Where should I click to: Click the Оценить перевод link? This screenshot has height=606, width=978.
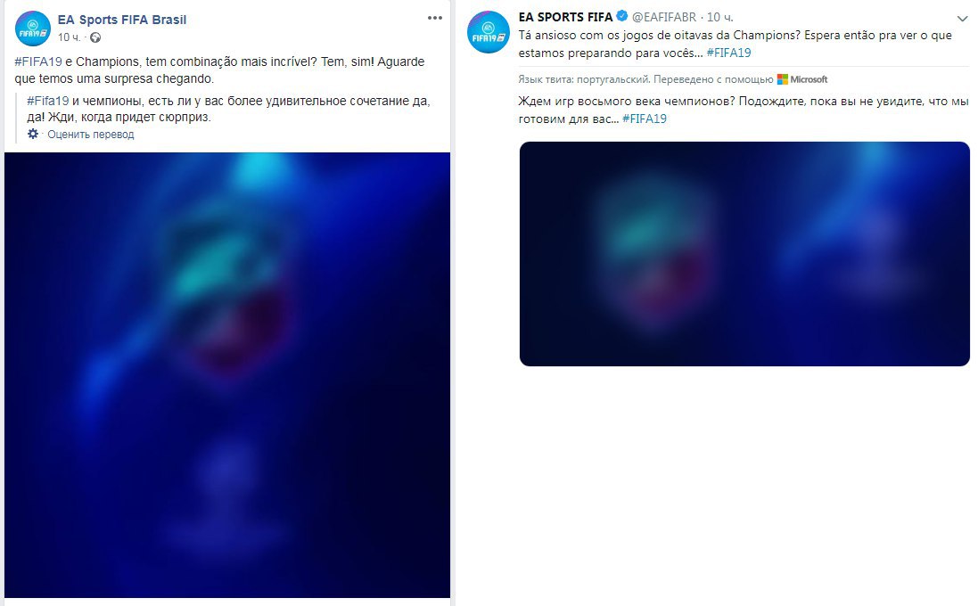[x=90, y=134]
